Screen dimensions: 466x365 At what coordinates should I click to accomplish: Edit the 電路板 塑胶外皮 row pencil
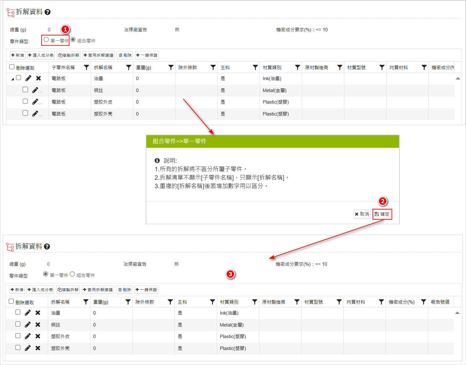[x=35, y=102]
